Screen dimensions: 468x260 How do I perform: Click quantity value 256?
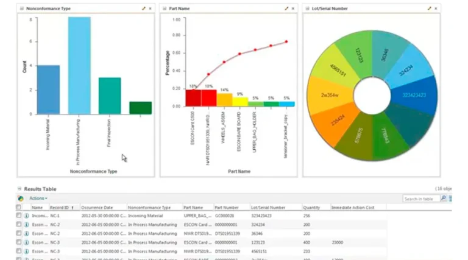pyautogui.click(x=307, y=216)
